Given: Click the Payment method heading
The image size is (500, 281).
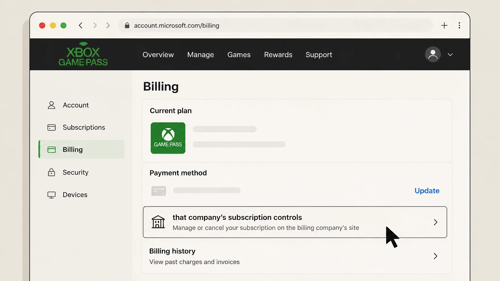Looking at the screenshot, I should pyautogui.click(x=178, y=173).
